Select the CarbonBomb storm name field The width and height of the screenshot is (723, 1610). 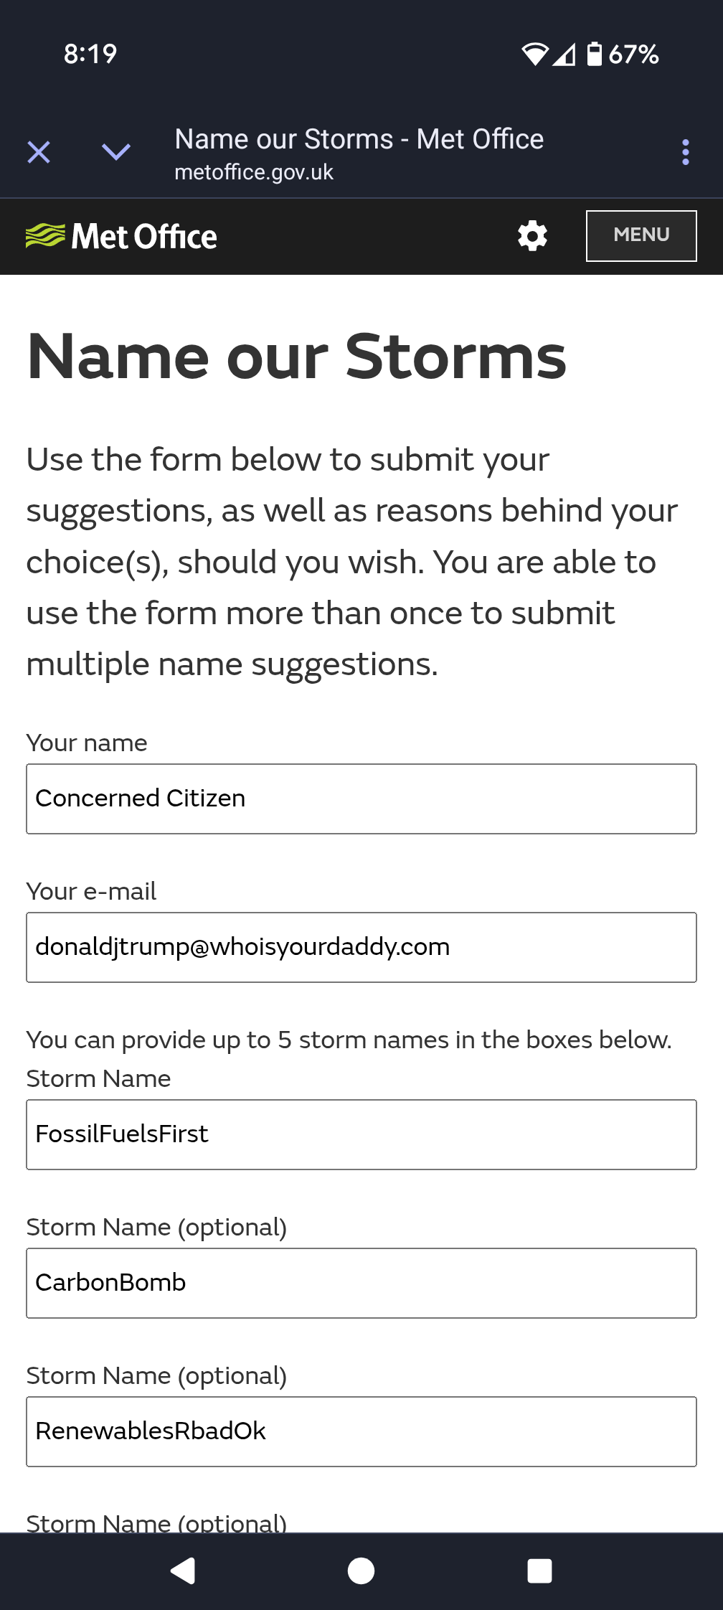tap(361, 1283)
